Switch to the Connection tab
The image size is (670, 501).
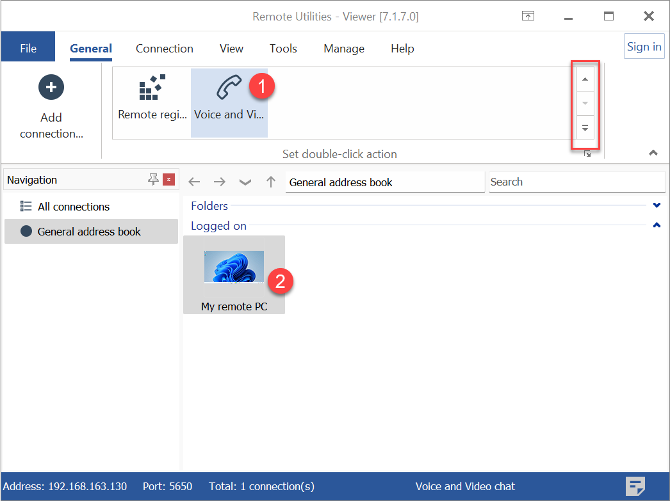pos(165,49)
